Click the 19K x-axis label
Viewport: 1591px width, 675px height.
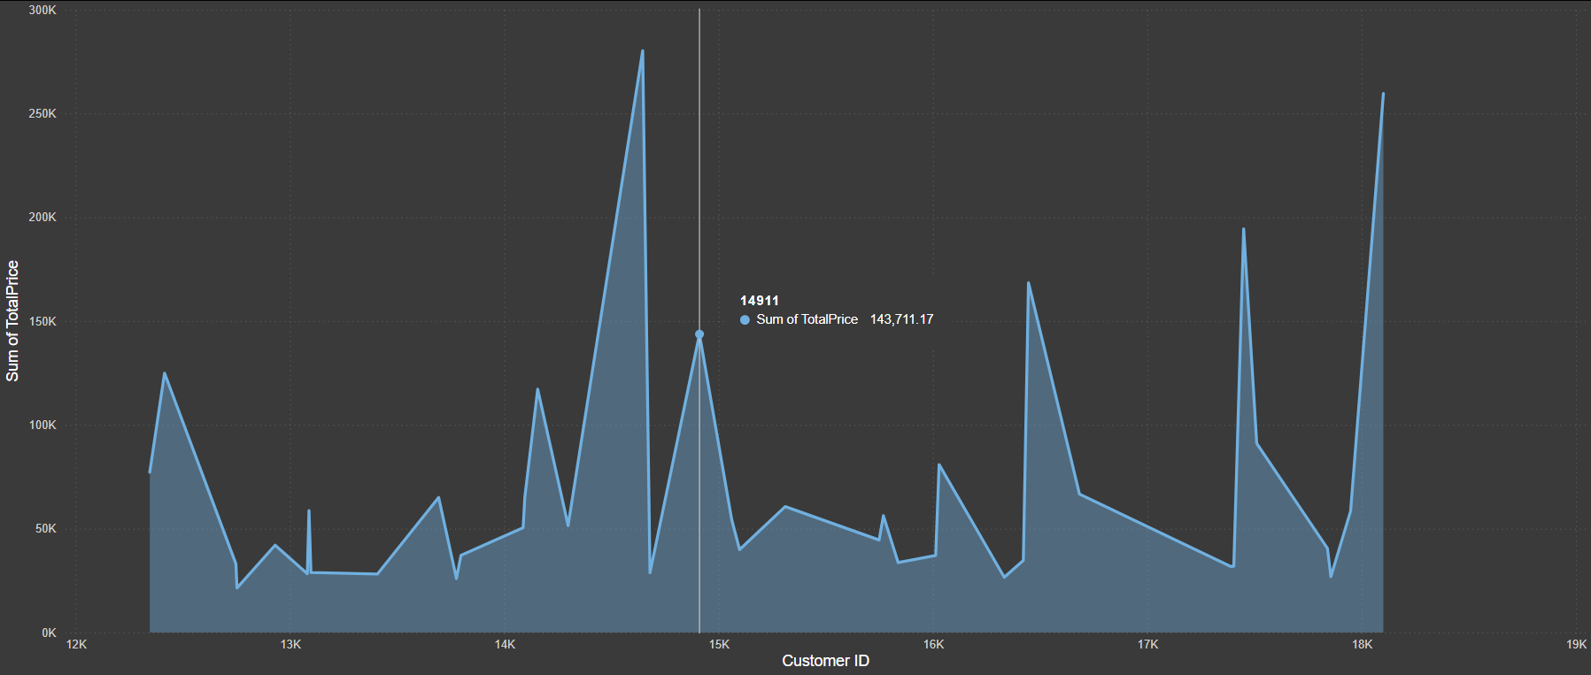tap(1576, 645)
